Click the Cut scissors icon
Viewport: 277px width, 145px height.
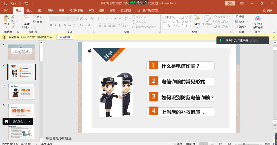coord(13,17)
